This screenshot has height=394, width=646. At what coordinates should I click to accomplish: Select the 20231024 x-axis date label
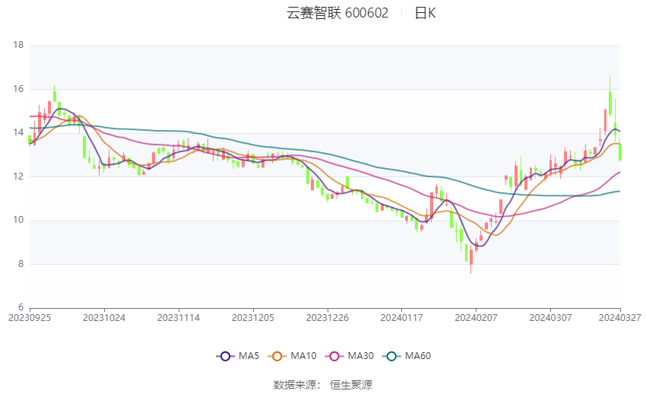tap(104, 318)
